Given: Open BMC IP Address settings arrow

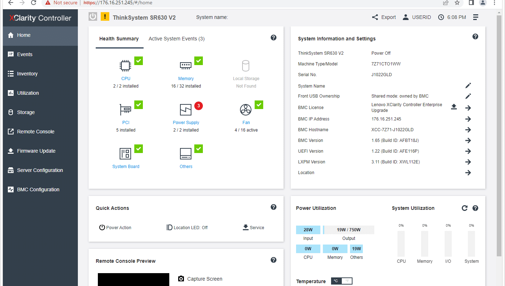Looking at the screenshot, I should (x=468, y=119).
